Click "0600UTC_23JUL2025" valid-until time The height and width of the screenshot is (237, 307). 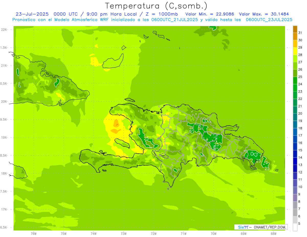pos(269,20)
